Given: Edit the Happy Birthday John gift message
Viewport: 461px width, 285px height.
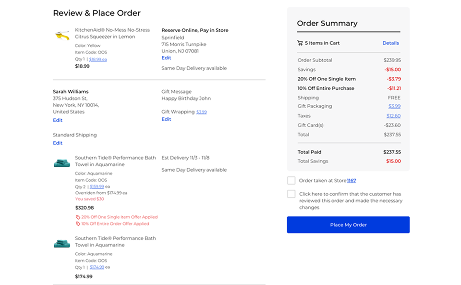Looking at the screenshot, I should (166, 119).
